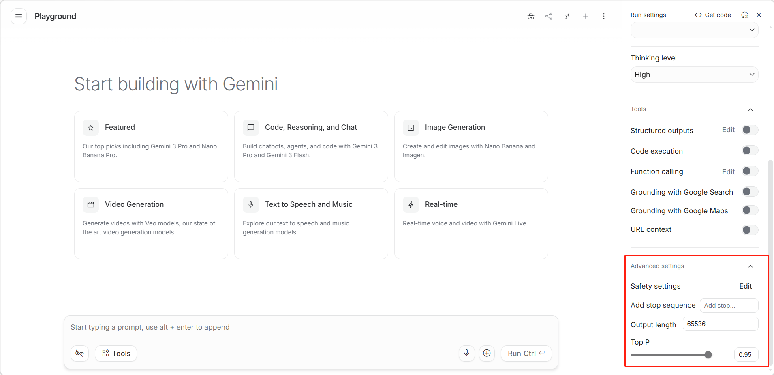Edit Structured outputs settings
This screenshot has width=774, height=375.
[x=728, y=130]
